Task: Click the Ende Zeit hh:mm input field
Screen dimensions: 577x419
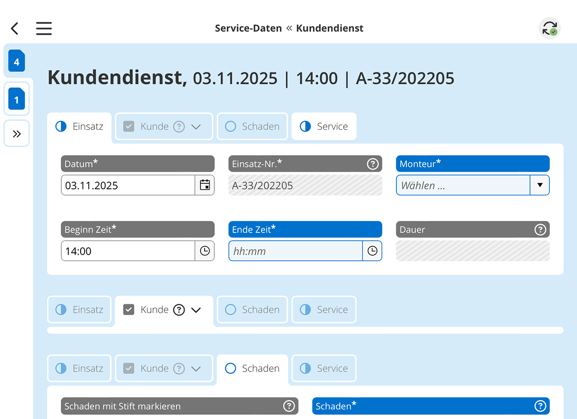Action: click(x=295, y=251)
